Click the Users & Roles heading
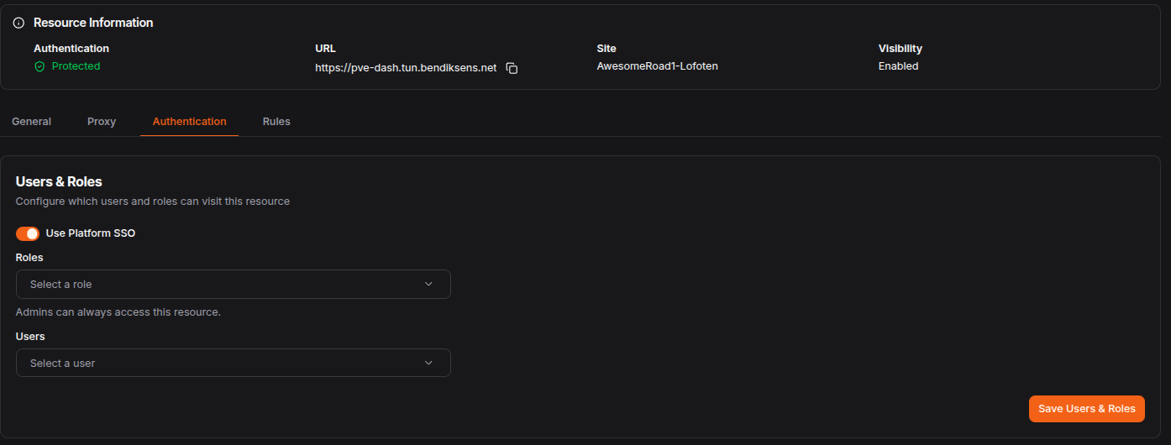 59,181
